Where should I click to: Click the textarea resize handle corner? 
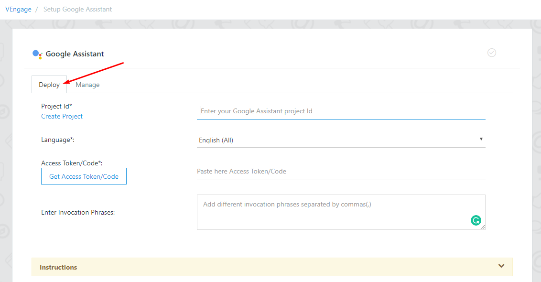(483, 227)
